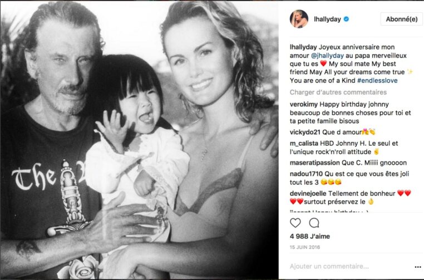Open devinejoelle's profile link
Viewport: 424px width, 280px height.
(308, 193)
